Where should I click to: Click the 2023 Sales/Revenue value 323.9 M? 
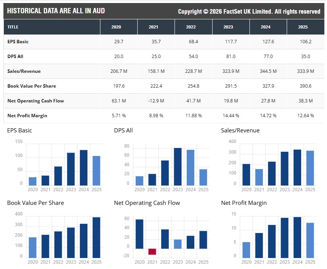pyautogui.click(x=231, y=71)
